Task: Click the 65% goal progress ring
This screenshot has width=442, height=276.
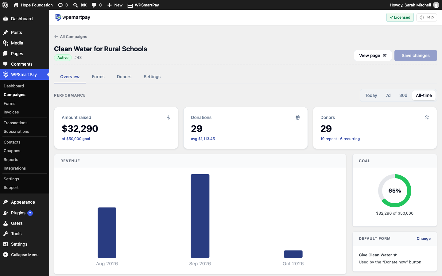Action: point(395,191)
